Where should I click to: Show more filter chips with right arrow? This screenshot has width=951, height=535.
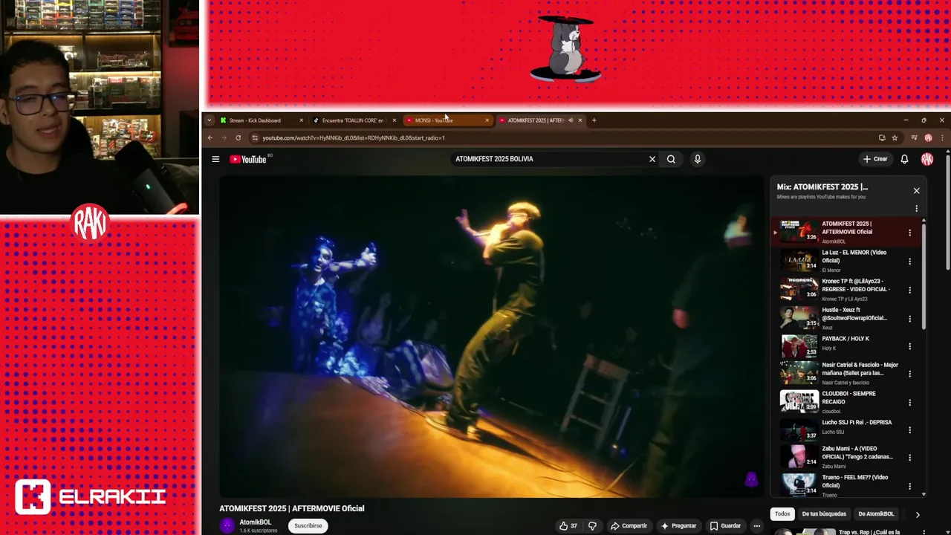(x=918, y=514)
